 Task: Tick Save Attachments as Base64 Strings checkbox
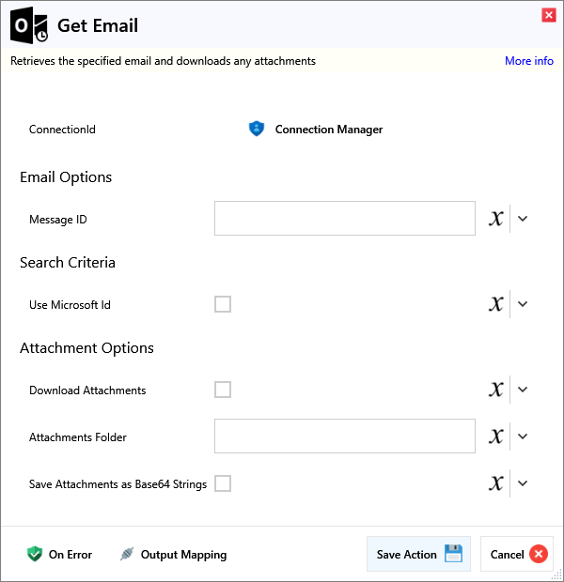click(223, 483)
